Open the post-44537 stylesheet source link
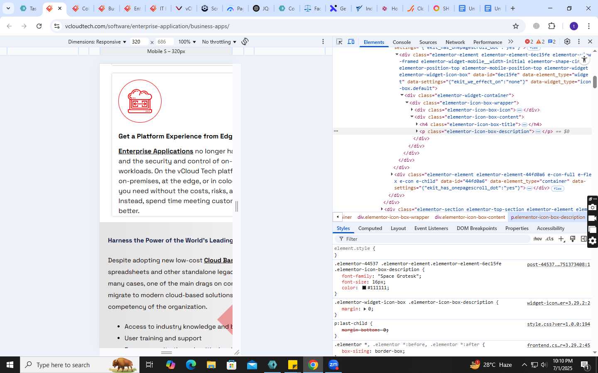Screen dimensions: 598x373 tap(559, 264)
